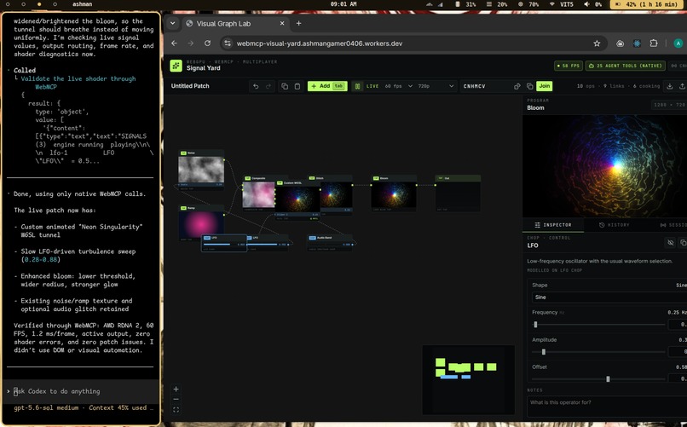
Task: Paste operators with the clipboard icon
Action: coord(297,86)
